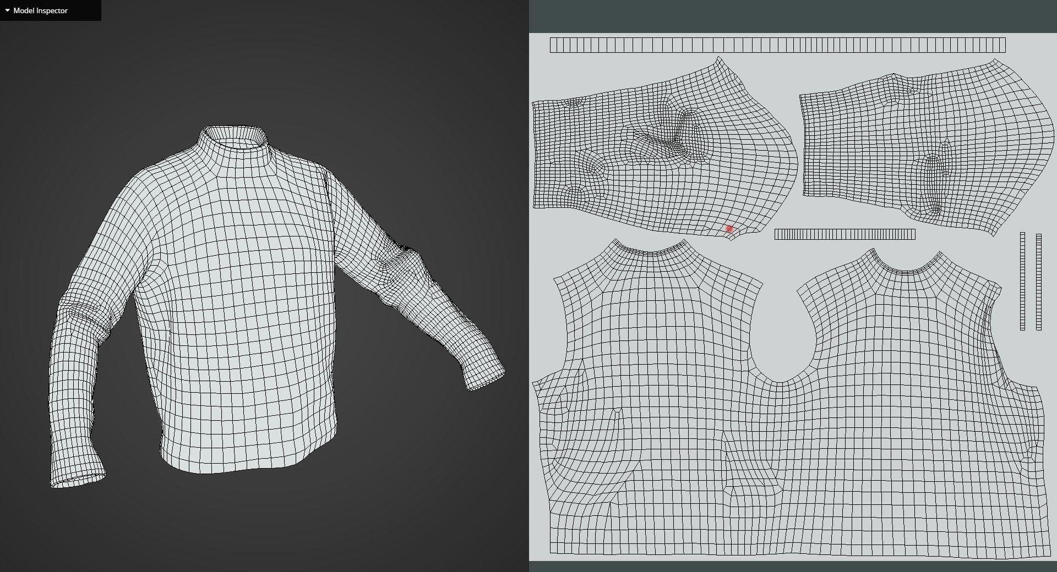Click the Model Inspector title text
The image size is (1057, 572).
pos(41,10)
